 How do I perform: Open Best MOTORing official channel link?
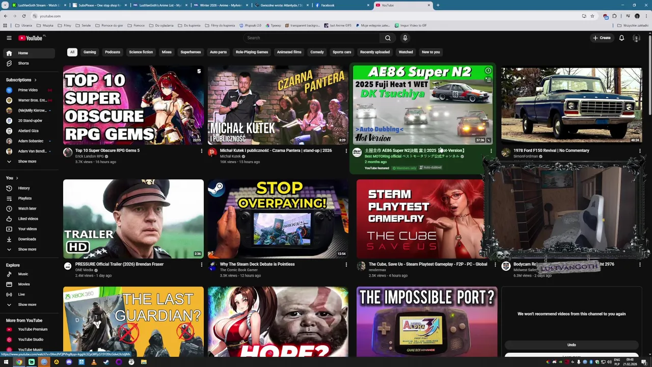pyautogui.click(x=412, y=156)
